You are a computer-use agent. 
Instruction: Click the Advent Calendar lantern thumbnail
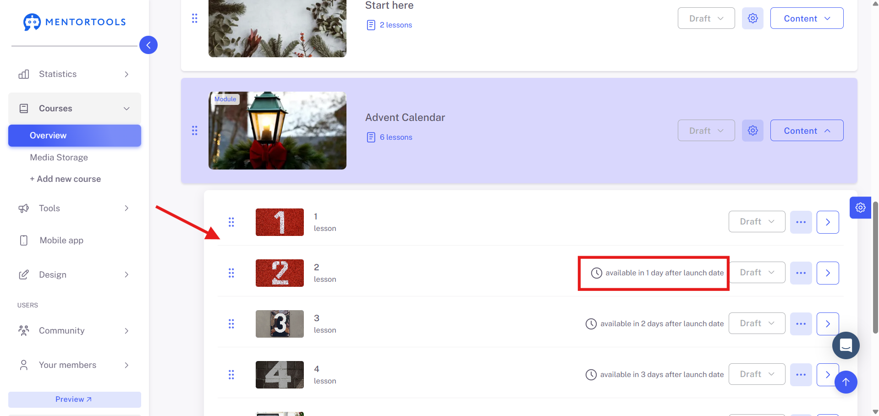point(277,131)
